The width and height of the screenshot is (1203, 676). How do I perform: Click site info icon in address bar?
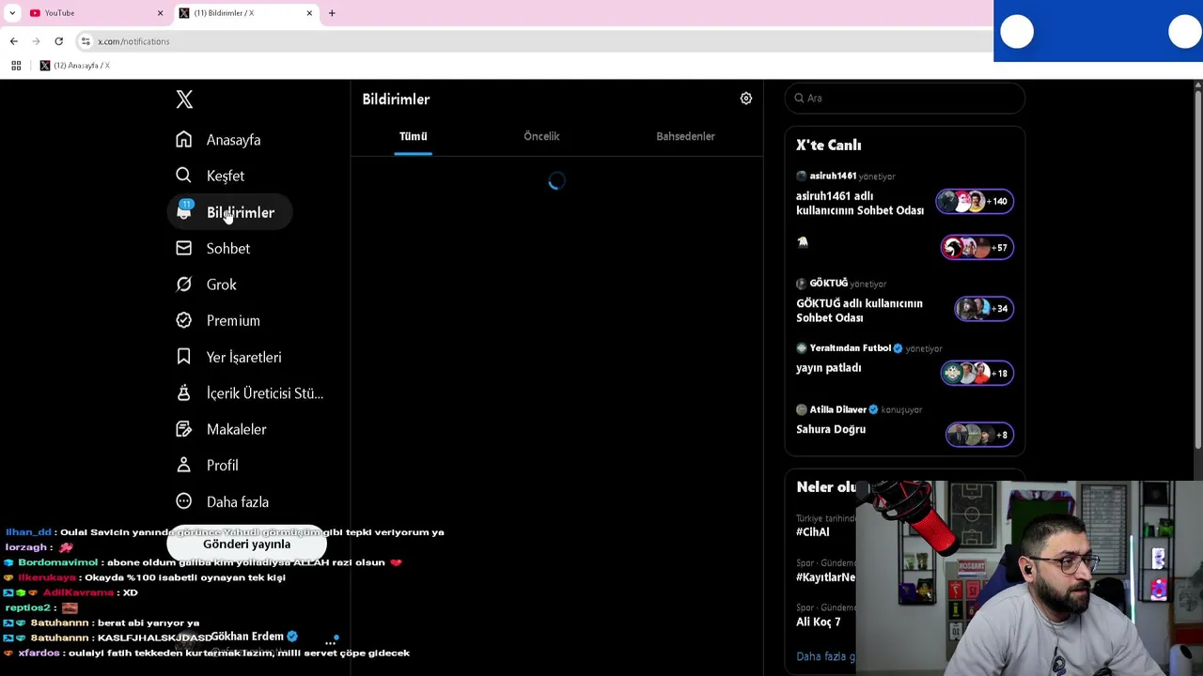tap(86, 41)
